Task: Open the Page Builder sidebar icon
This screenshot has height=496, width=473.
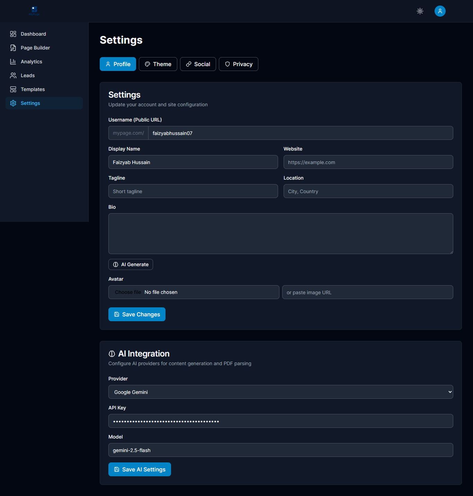Action: click(x=13, y=47)
